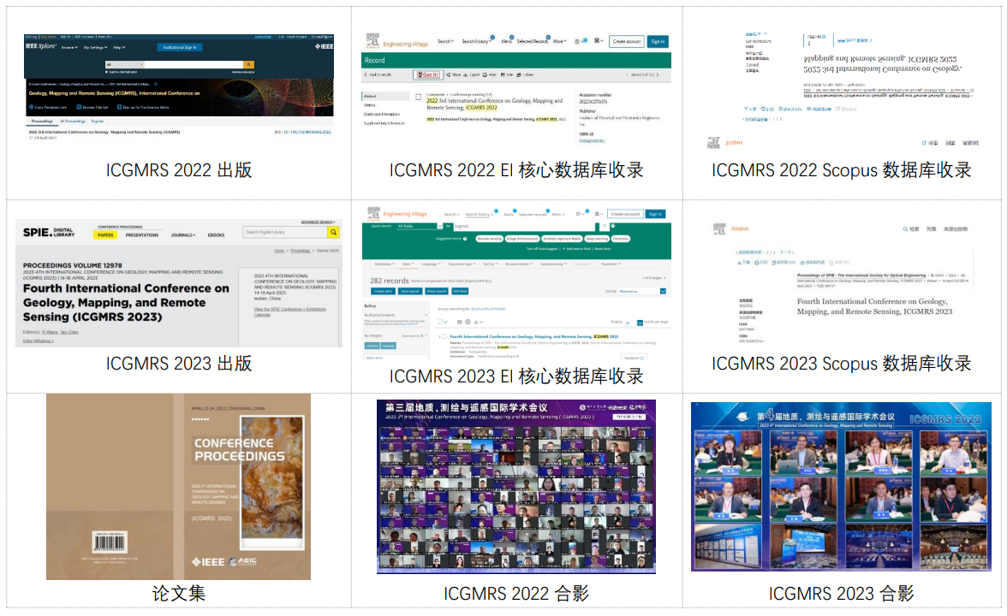Open the ICGMRS 2022 IEEE Xplore publication screenshot
The image size is (1007, 616).
coord(178,89)
